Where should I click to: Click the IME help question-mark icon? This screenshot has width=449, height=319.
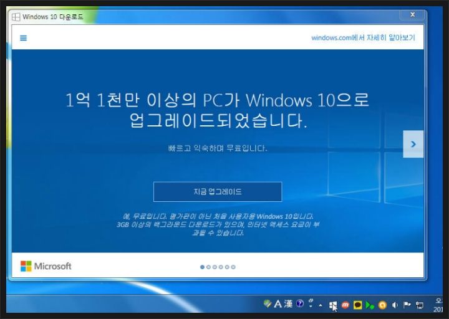click(x=300, y=303)
